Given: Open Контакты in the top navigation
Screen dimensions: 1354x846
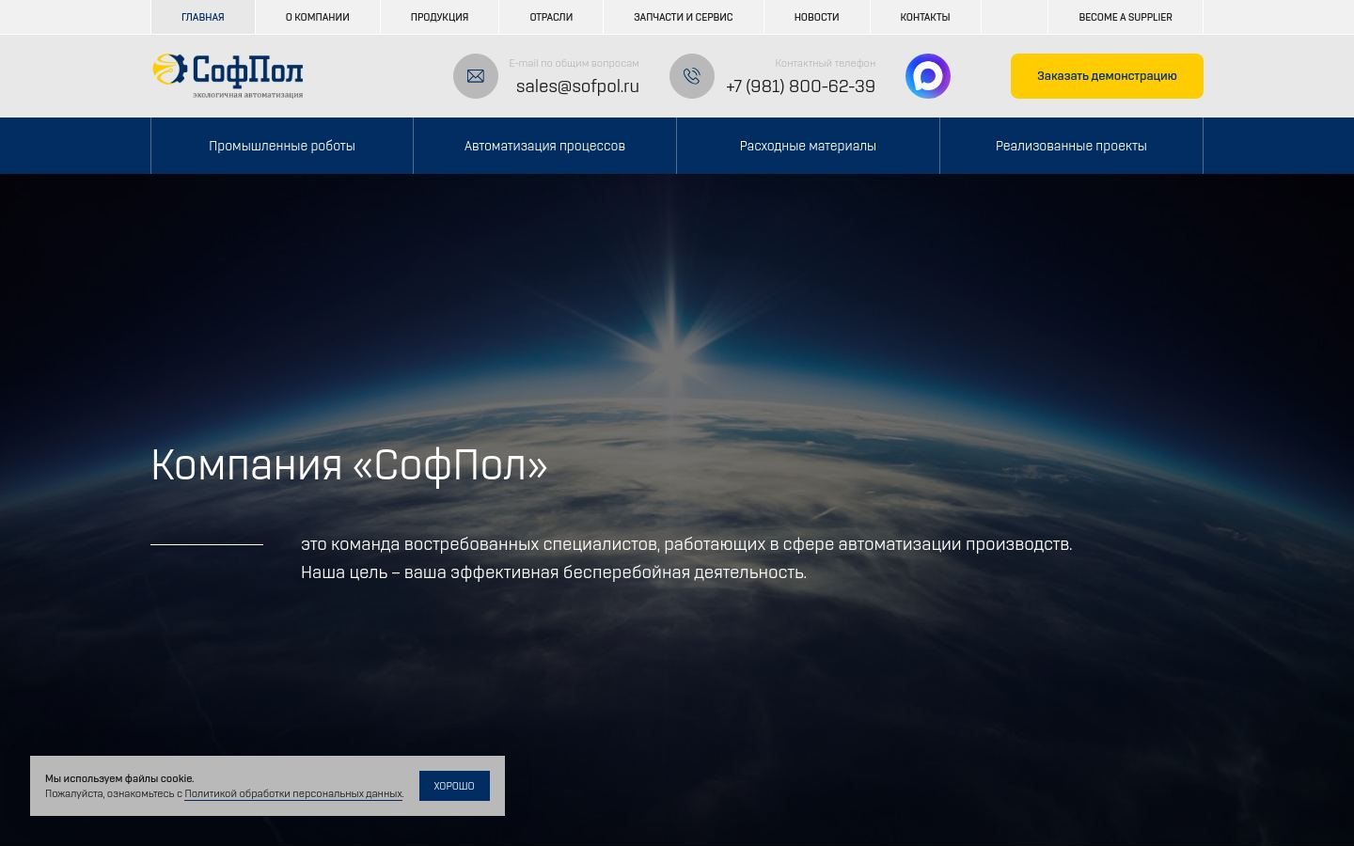Looking at the screenshot, I should pos(925,17).
